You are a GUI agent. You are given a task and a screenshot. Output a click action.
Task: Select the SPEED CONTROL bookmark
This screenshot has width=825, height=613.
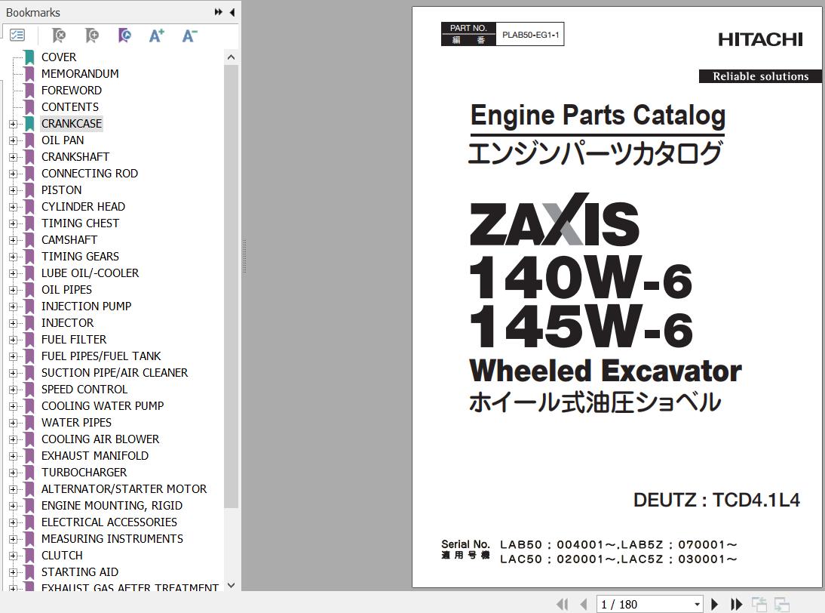click(x=84, y=390)
